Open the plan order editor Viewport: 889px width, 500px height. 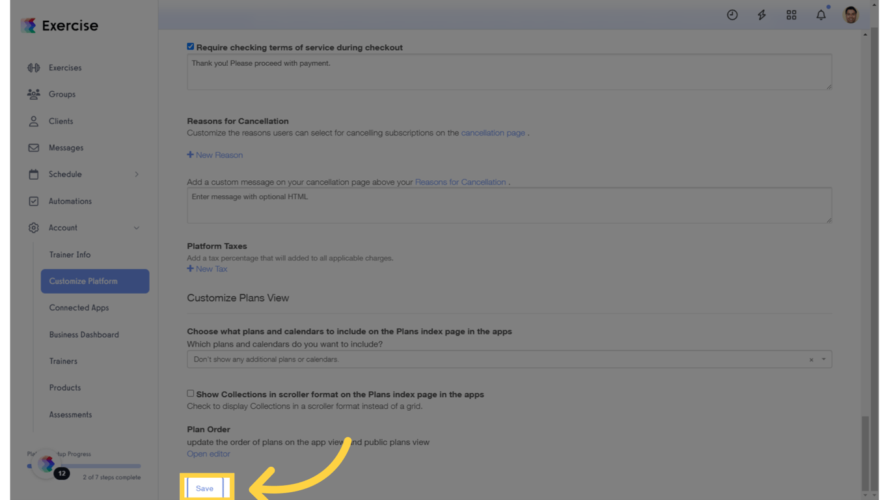click(208, 454)
